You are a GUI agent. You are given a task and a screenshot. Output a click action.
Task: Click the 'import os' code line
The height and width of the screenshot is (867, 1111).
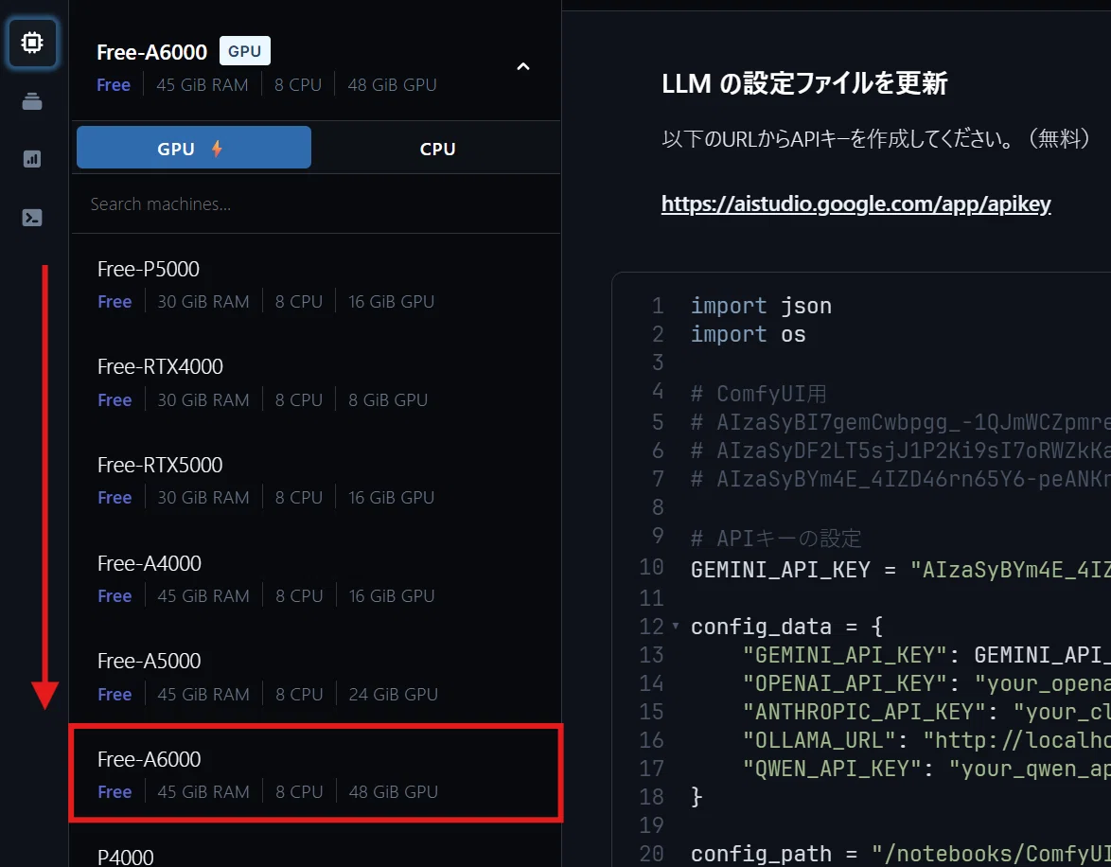(x=749, y=334)
